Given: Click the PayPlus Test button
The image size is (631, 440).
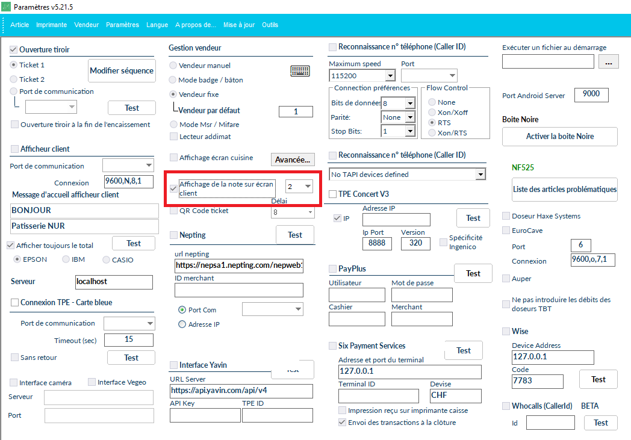Looking at the screenshot, I should (473, 273).
